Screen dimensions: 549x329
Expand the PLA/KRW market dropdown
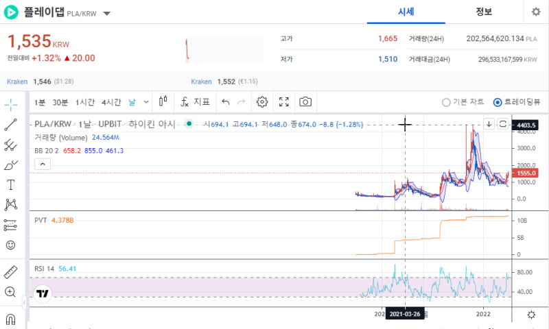click(107, 14)
